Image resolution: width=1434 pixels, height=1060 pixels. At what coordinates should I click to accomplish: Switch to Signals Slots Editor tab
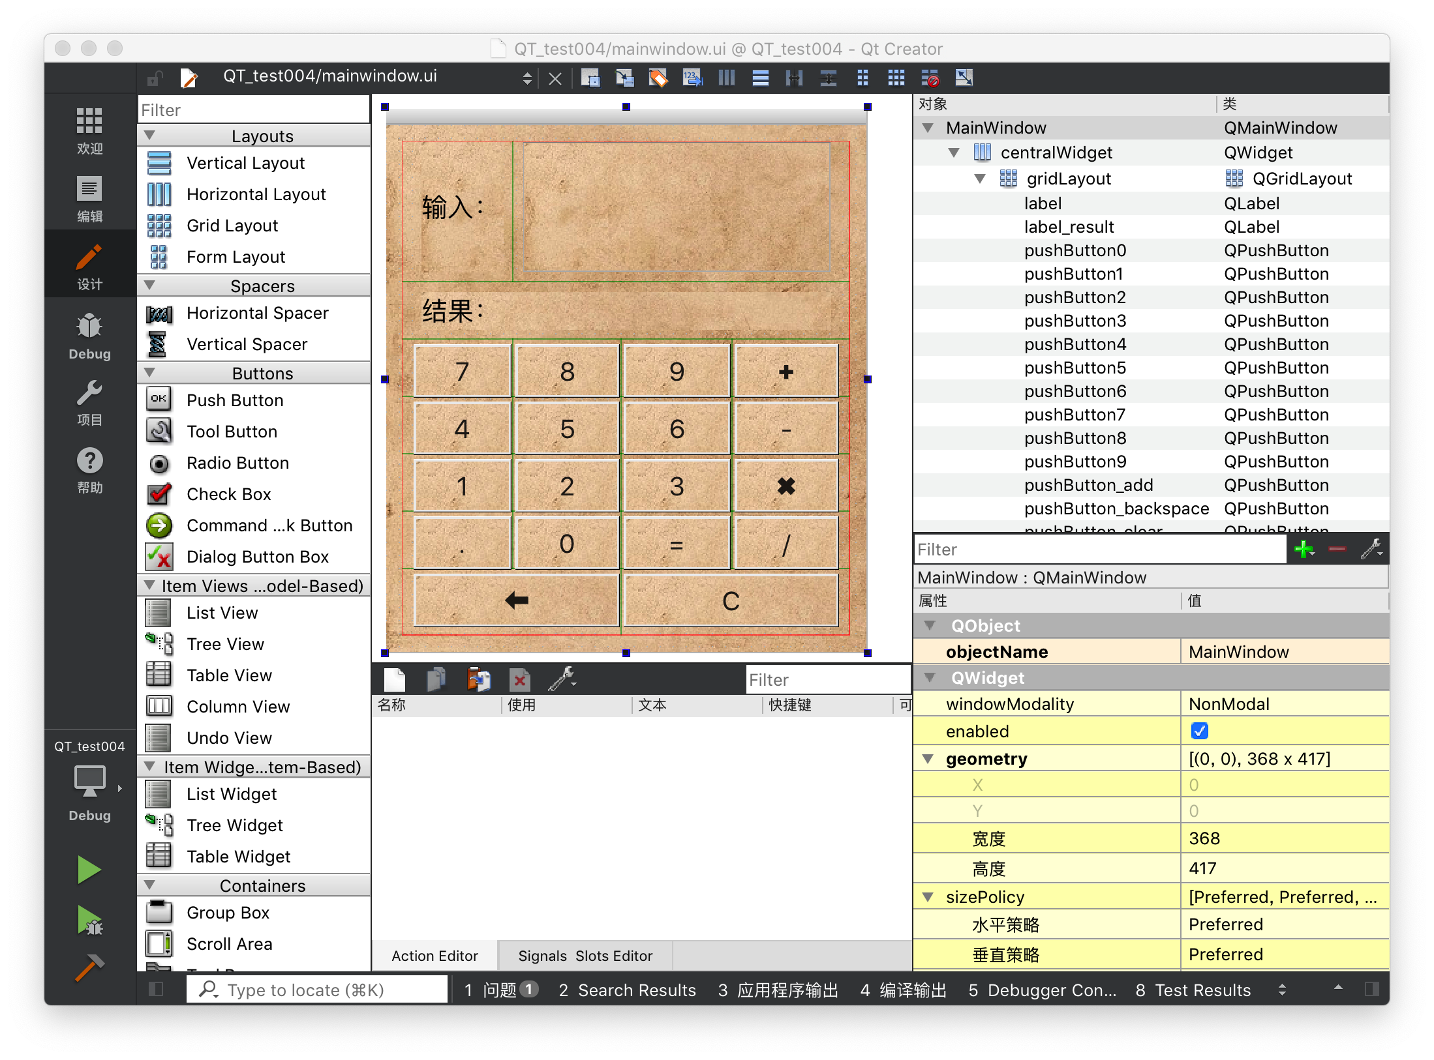(x=585, y=956)
